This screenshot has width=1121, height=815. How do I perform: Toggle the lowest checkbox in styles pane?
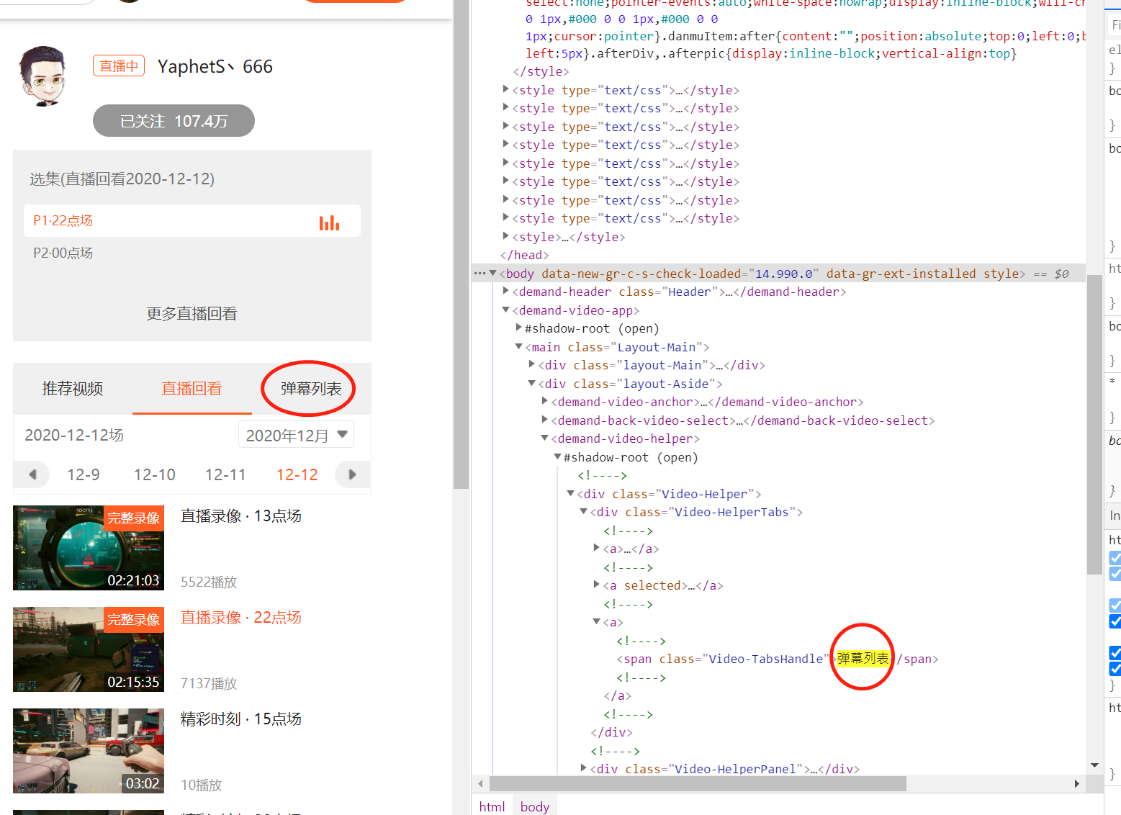click(x=1115, y=669)
